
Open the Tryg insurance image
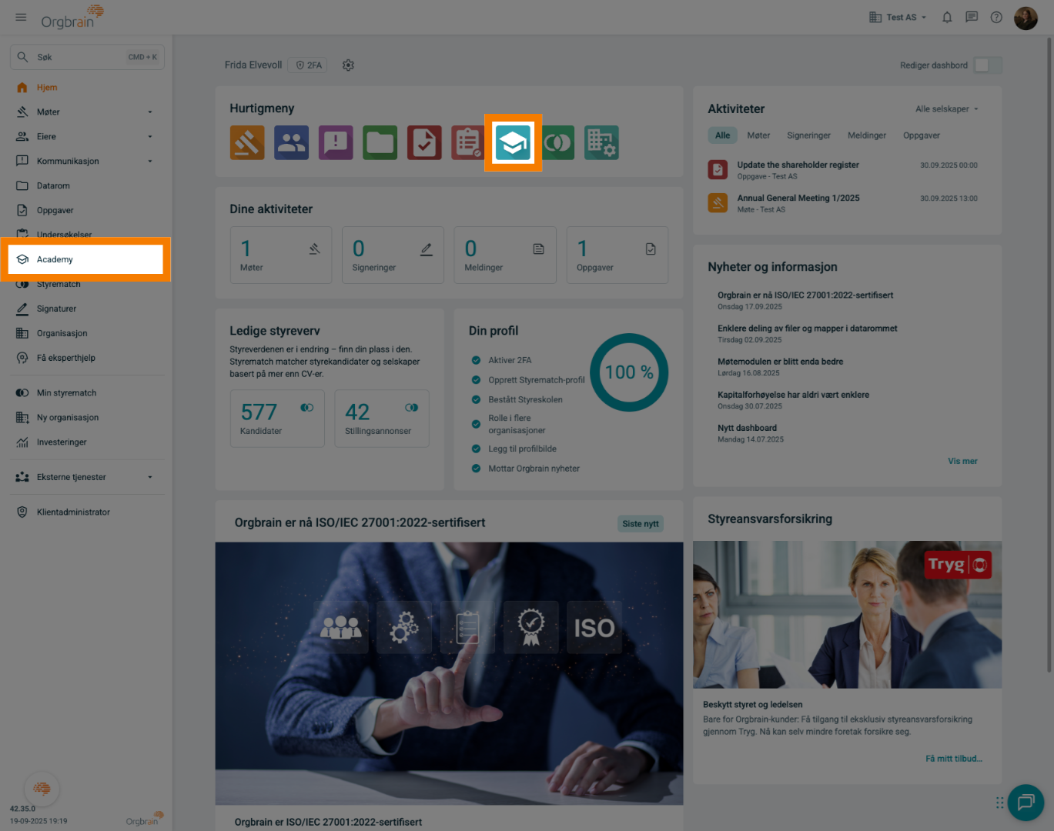click(847, 615)
